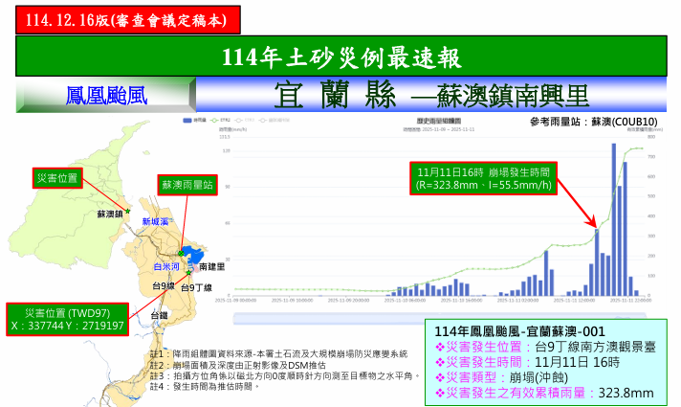Toggle the blue 時雨量 bar legend entry

(194, 121)
